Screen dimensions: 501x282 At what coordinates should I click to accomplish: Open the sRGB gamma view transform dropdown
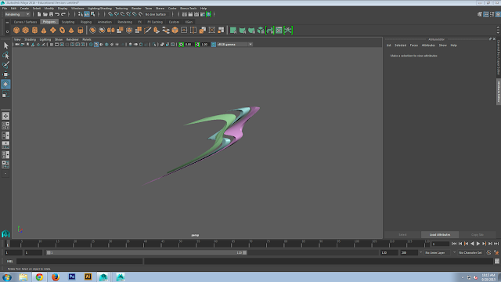pos(235,45)
